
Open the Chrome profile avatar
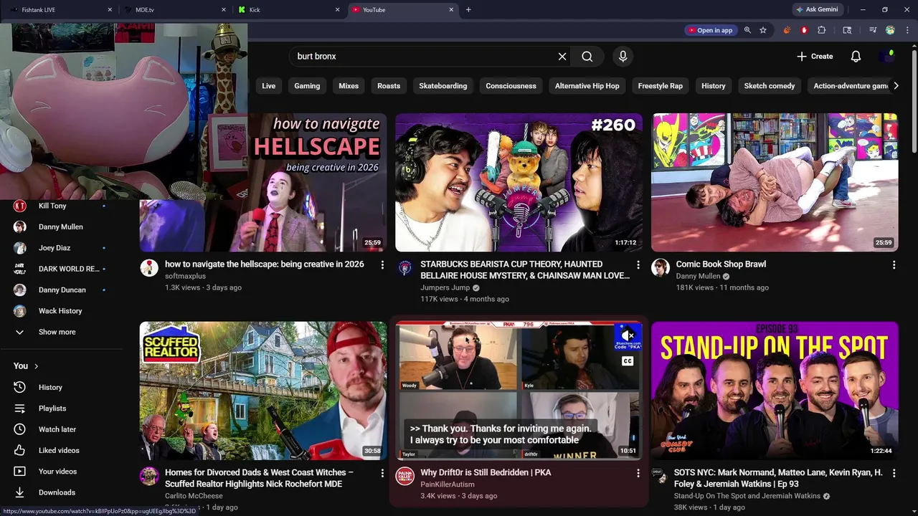pyautogui.click(x=890, y=30)
